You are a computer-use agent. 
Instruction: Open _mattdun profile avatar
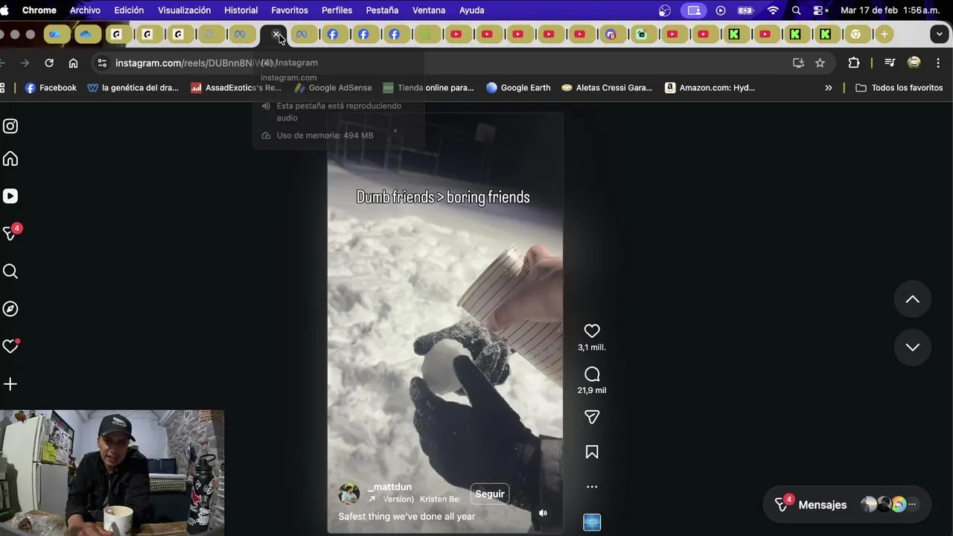tap(349, 493)
